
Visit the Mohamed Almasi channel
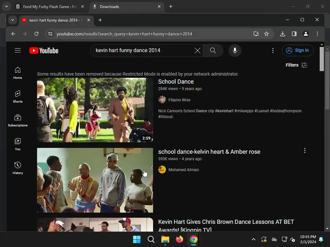[183, 170]
